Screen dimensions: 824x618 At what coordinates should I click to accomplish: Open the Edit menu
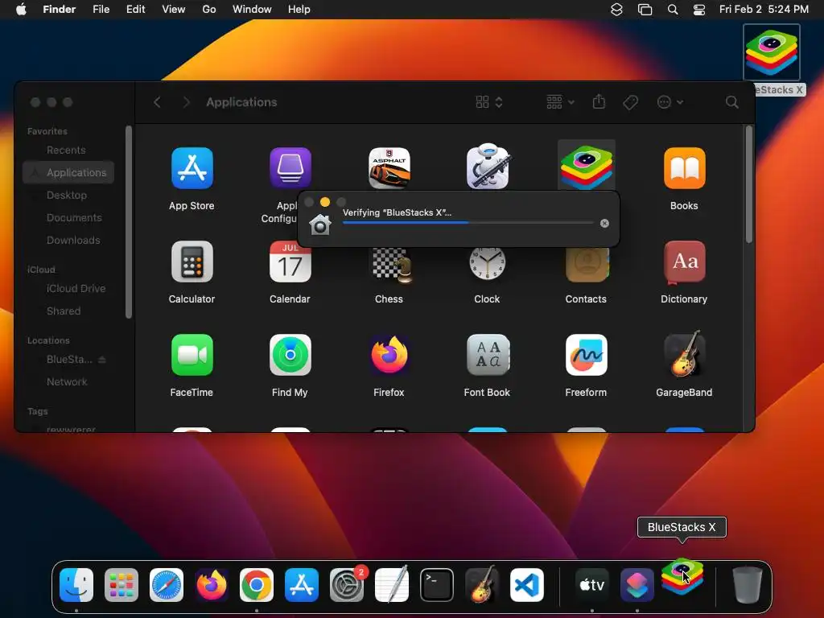[135, 10]
